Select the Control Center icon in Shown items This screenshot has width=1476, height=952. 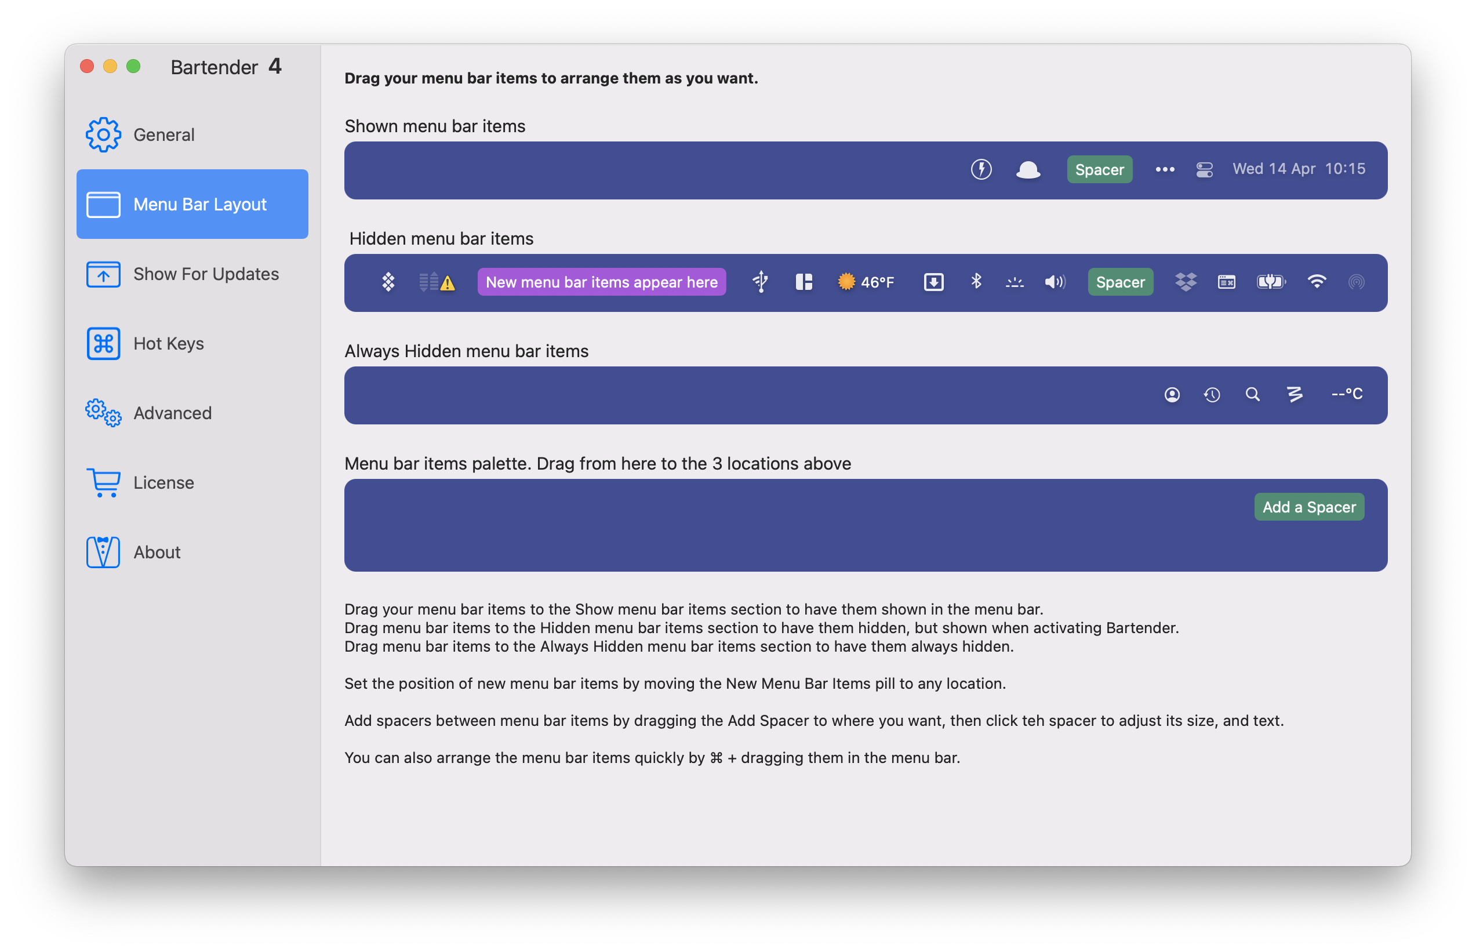click(1204, 169)
